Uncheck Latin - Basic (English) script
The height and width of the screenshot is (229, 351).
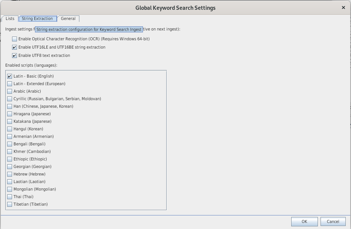pos(10,76)
